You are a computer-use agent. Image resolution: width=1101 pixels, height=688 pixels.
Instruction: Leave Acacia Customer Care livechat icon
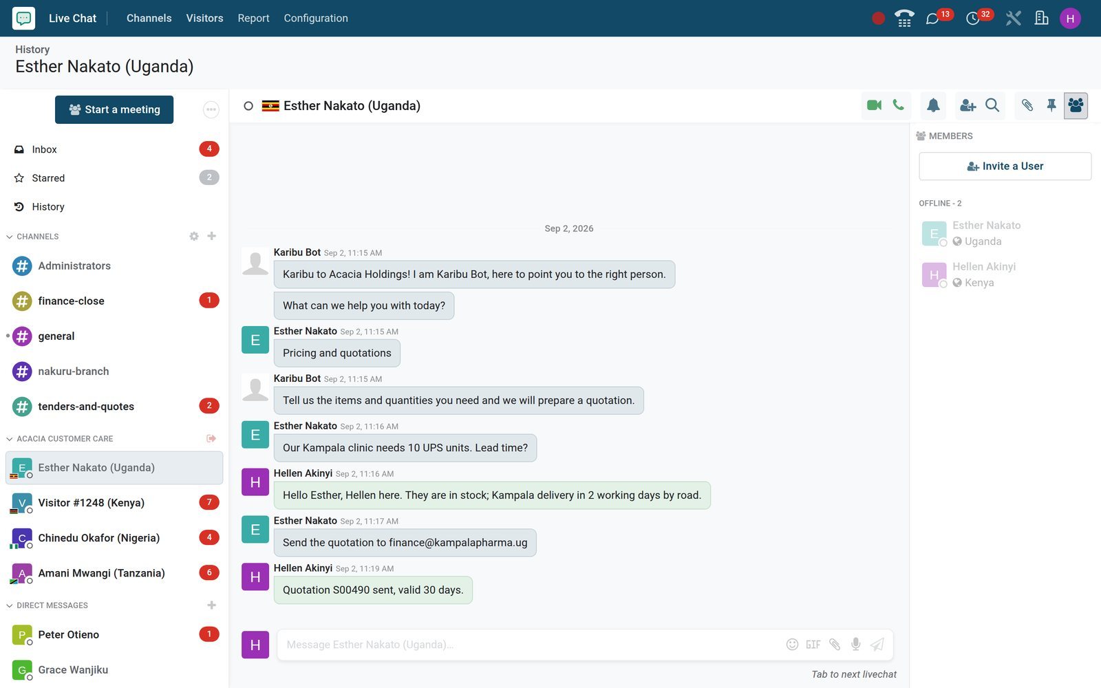click(x=211, y=438)
